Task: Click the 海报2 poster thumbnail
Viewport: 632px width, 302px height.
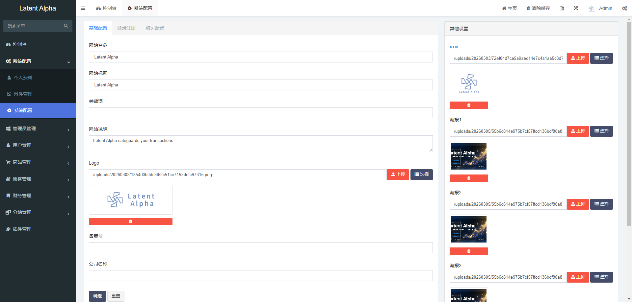Action: (469, 229)
